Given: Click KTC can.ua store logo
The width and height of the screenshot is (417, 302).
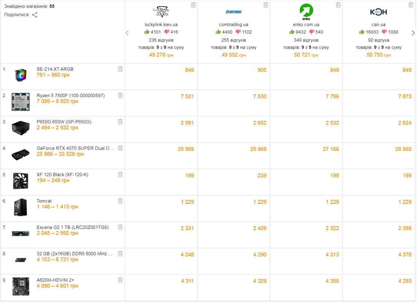Looking at the screenshot, I should pyautogui.click(x=379, y=12).
